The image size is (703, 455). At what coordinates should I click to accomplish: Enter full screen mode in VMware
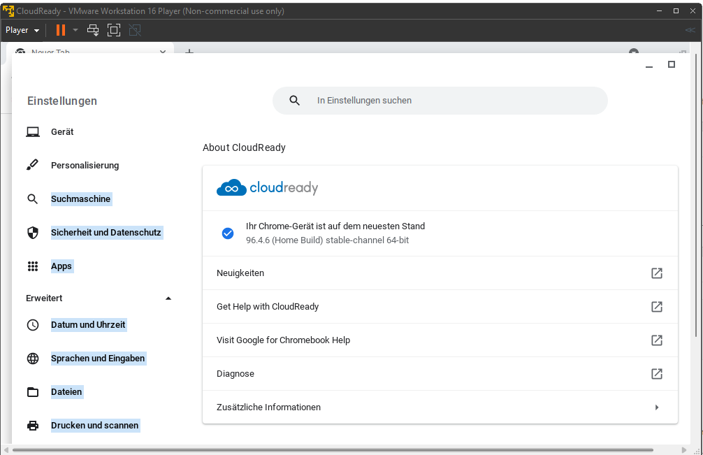coord(114,30)
